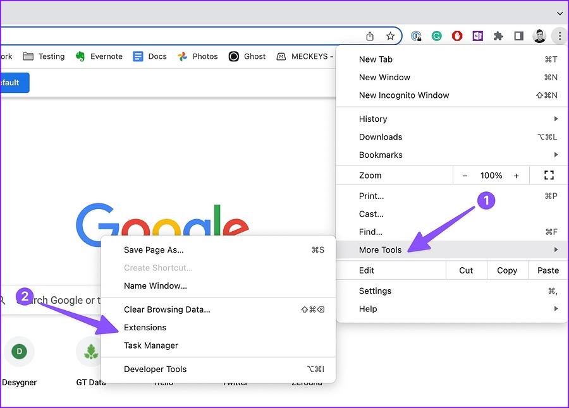The height and width of the screenshot is (408, 569).
Task: Click the Extensions puzzle piece icon
Action: coord(498,36)
